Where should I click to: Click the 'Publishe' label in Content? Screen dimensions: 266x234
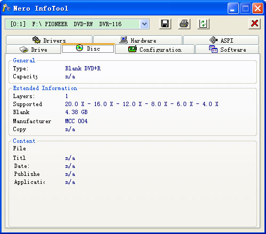click(27, 174)
